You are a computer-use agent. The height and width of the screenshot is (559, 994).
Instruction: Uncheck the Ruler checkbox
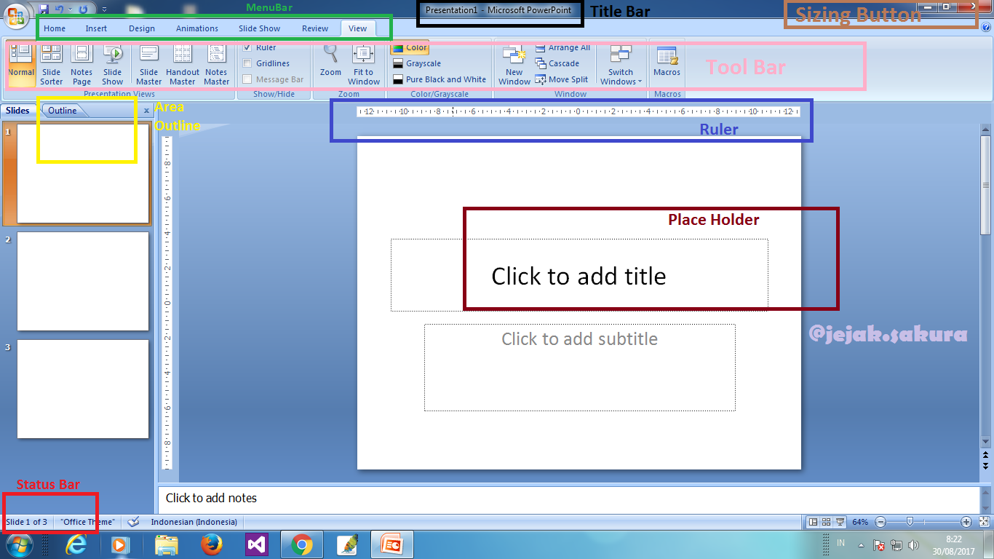point(247,47)
